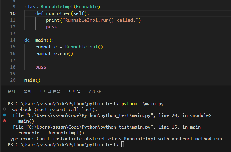Click the terminal prompt cursor input

[x=123, y=145]
